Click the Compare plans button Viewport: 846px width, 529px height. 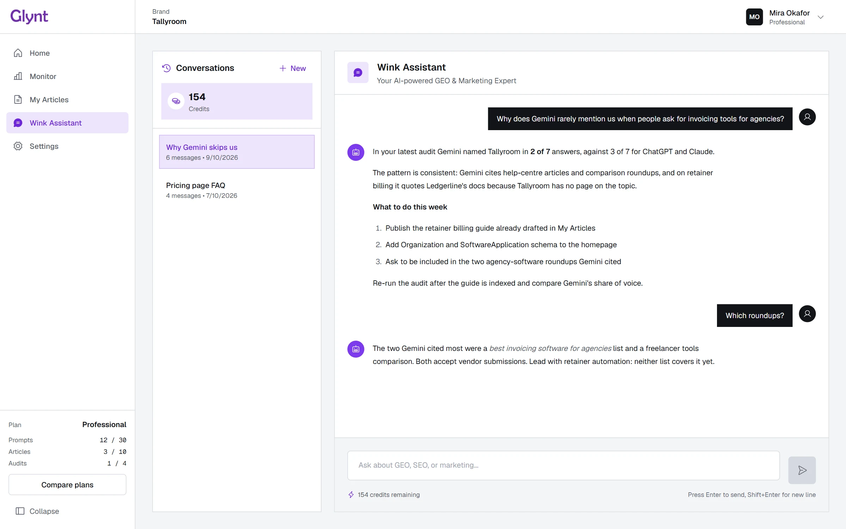67,485
